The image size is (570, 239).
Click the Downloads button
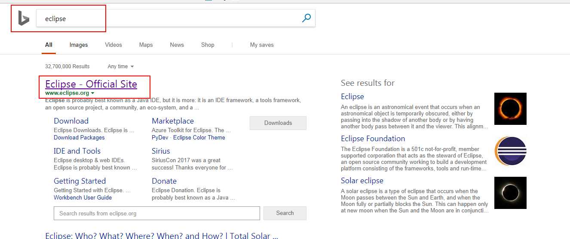coord(278,123)
